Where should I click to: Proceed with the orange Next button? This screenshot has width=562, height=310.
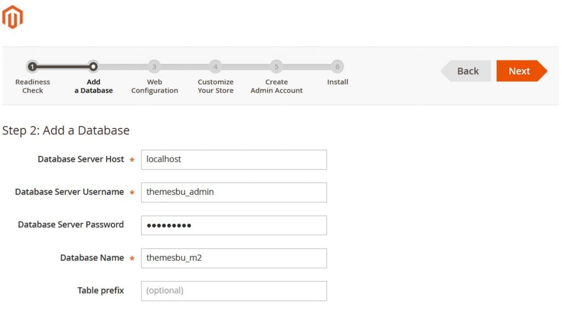(x=520, y=71)
